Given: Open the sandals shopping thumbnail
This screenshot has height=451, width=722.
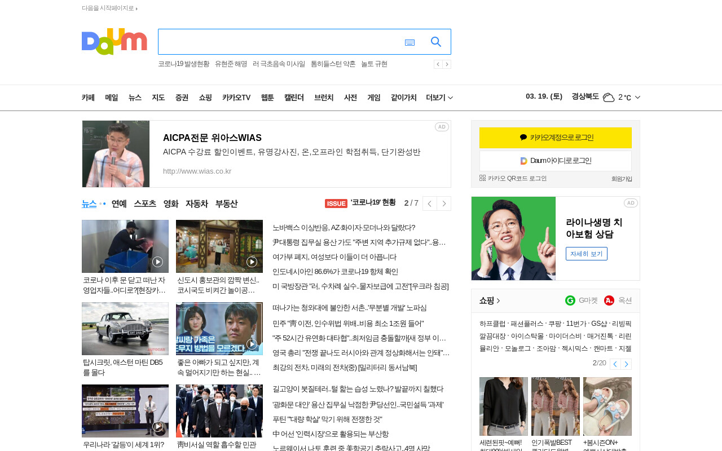Looking at the screenshot, I should pyautogui.click(x=607, y=406).
